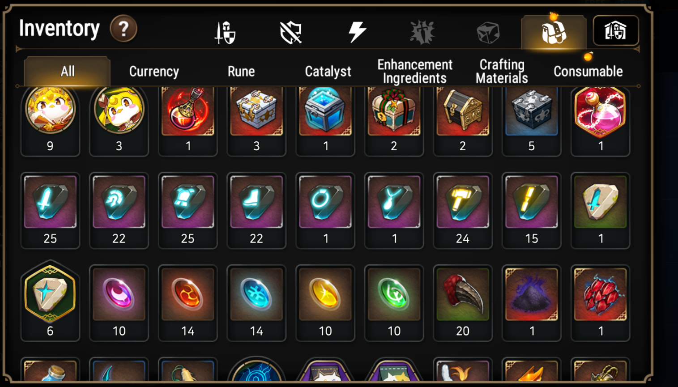The height and width of the screenshot is (387, 678).
Task: Open the Enhancement Ingredients tab
Action: click(415, 72)
